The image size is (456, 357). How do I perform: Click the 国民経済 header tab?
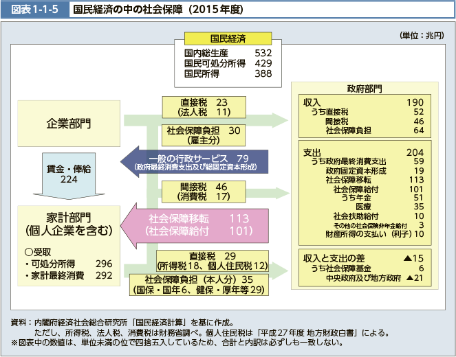click(x=228, y=37)
